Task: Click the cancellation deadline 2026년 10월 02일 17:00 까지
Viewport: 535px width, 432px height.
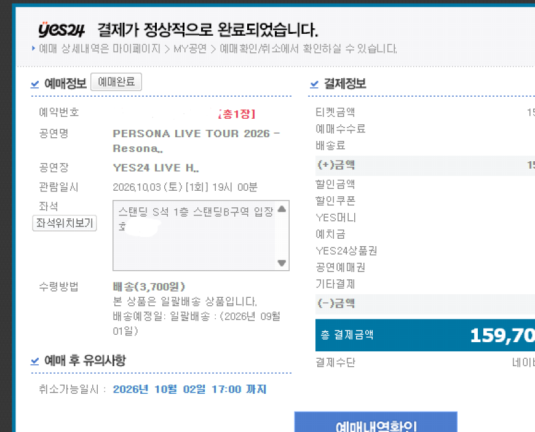Action: (189, 389)
